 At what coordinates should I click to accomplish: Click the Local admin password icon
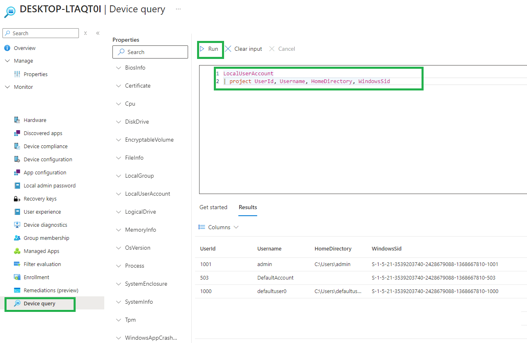pos(17,185)
